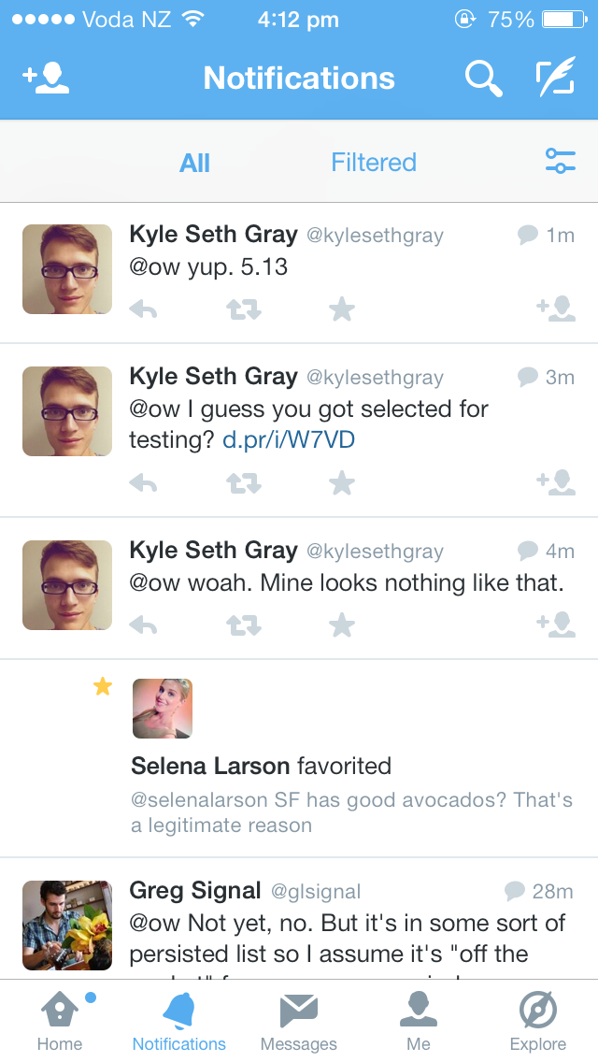Toggle follow on the "selected for testing" tweet
Viewport: 598px width, 1062px height.
click(x=556, y=482)
